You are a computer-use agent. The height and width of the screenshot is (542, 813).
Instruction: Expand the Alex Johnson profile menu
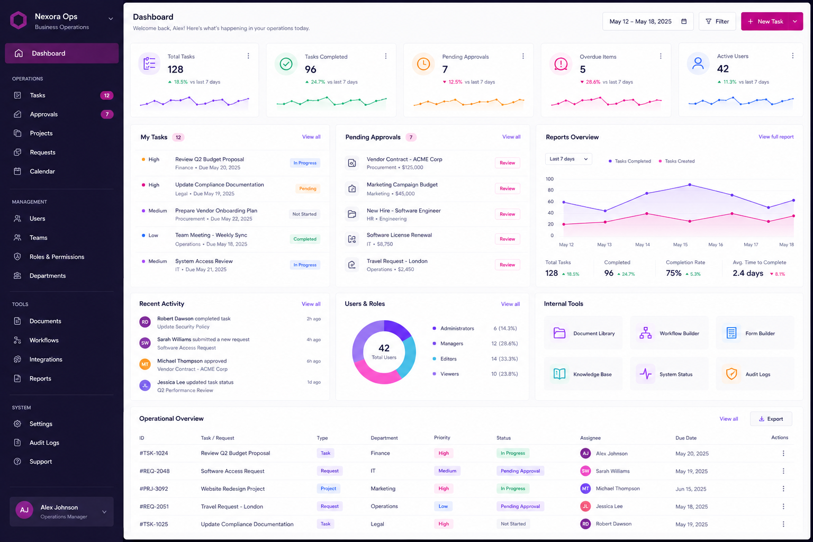(104, 512)
